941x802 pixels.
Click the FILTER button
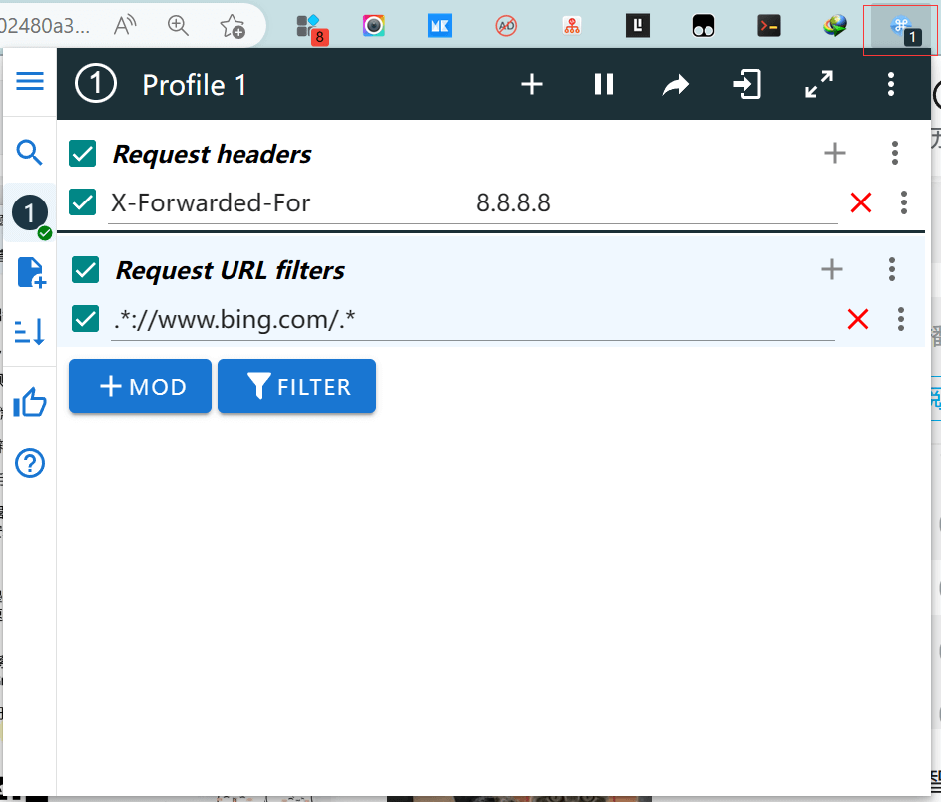pyautogui.click(x=296, y=386)
